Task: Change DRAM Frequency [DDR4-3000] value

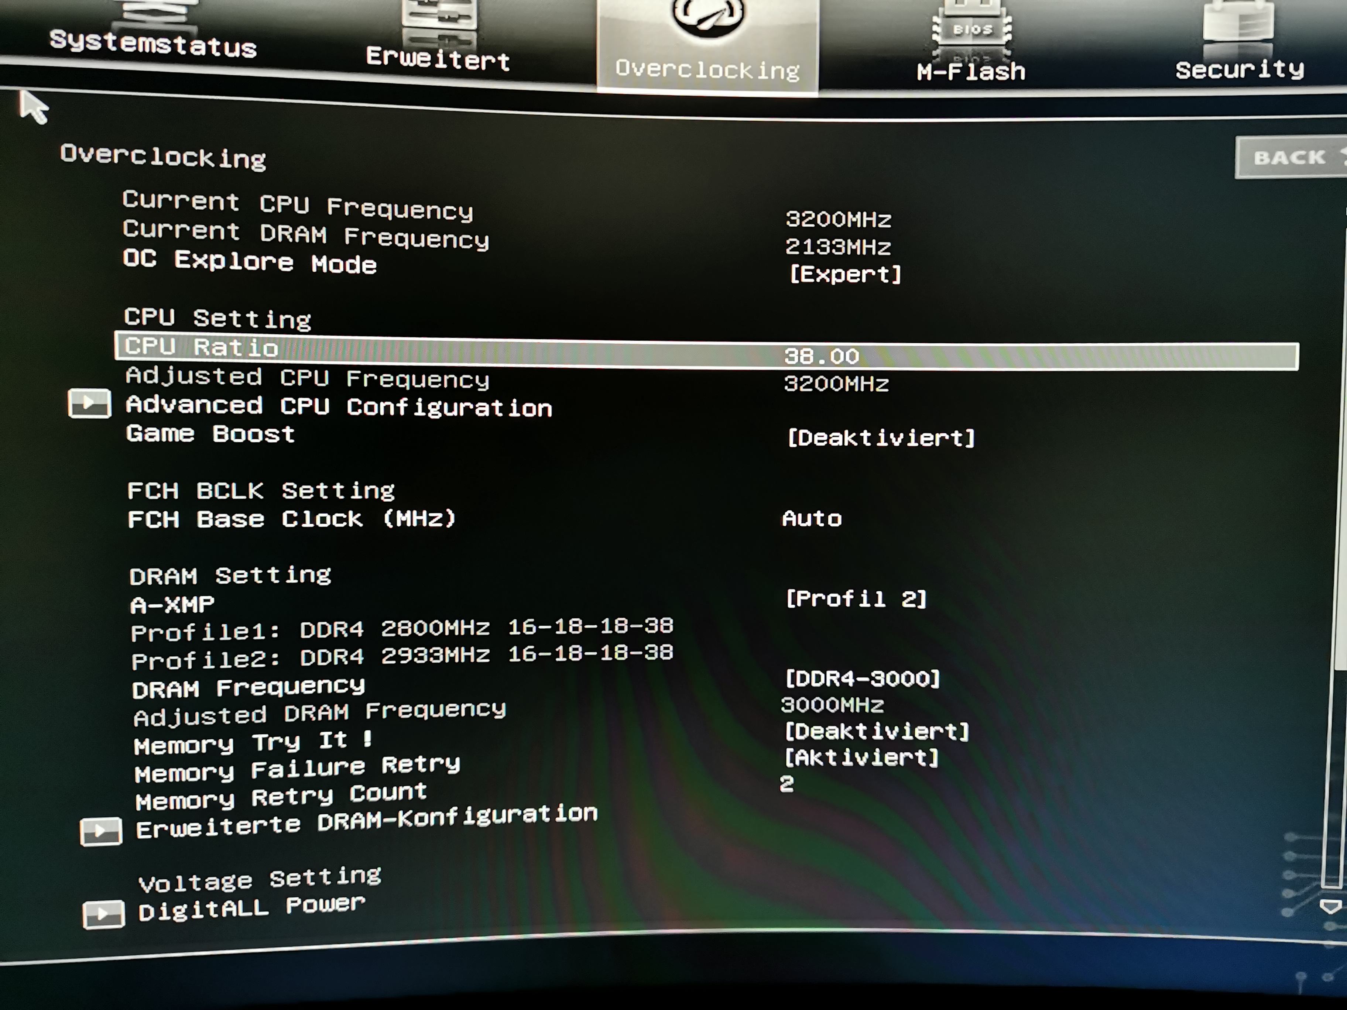Action: (862, 678)
